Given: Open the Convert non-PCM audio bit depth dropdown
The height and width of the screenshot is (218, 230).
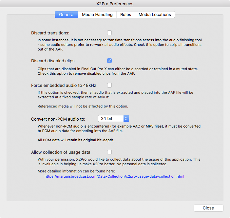Looking at the screenshot, I should pos(113,118).
